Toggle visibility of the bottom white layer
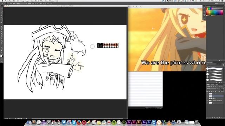 pos(207,103)
